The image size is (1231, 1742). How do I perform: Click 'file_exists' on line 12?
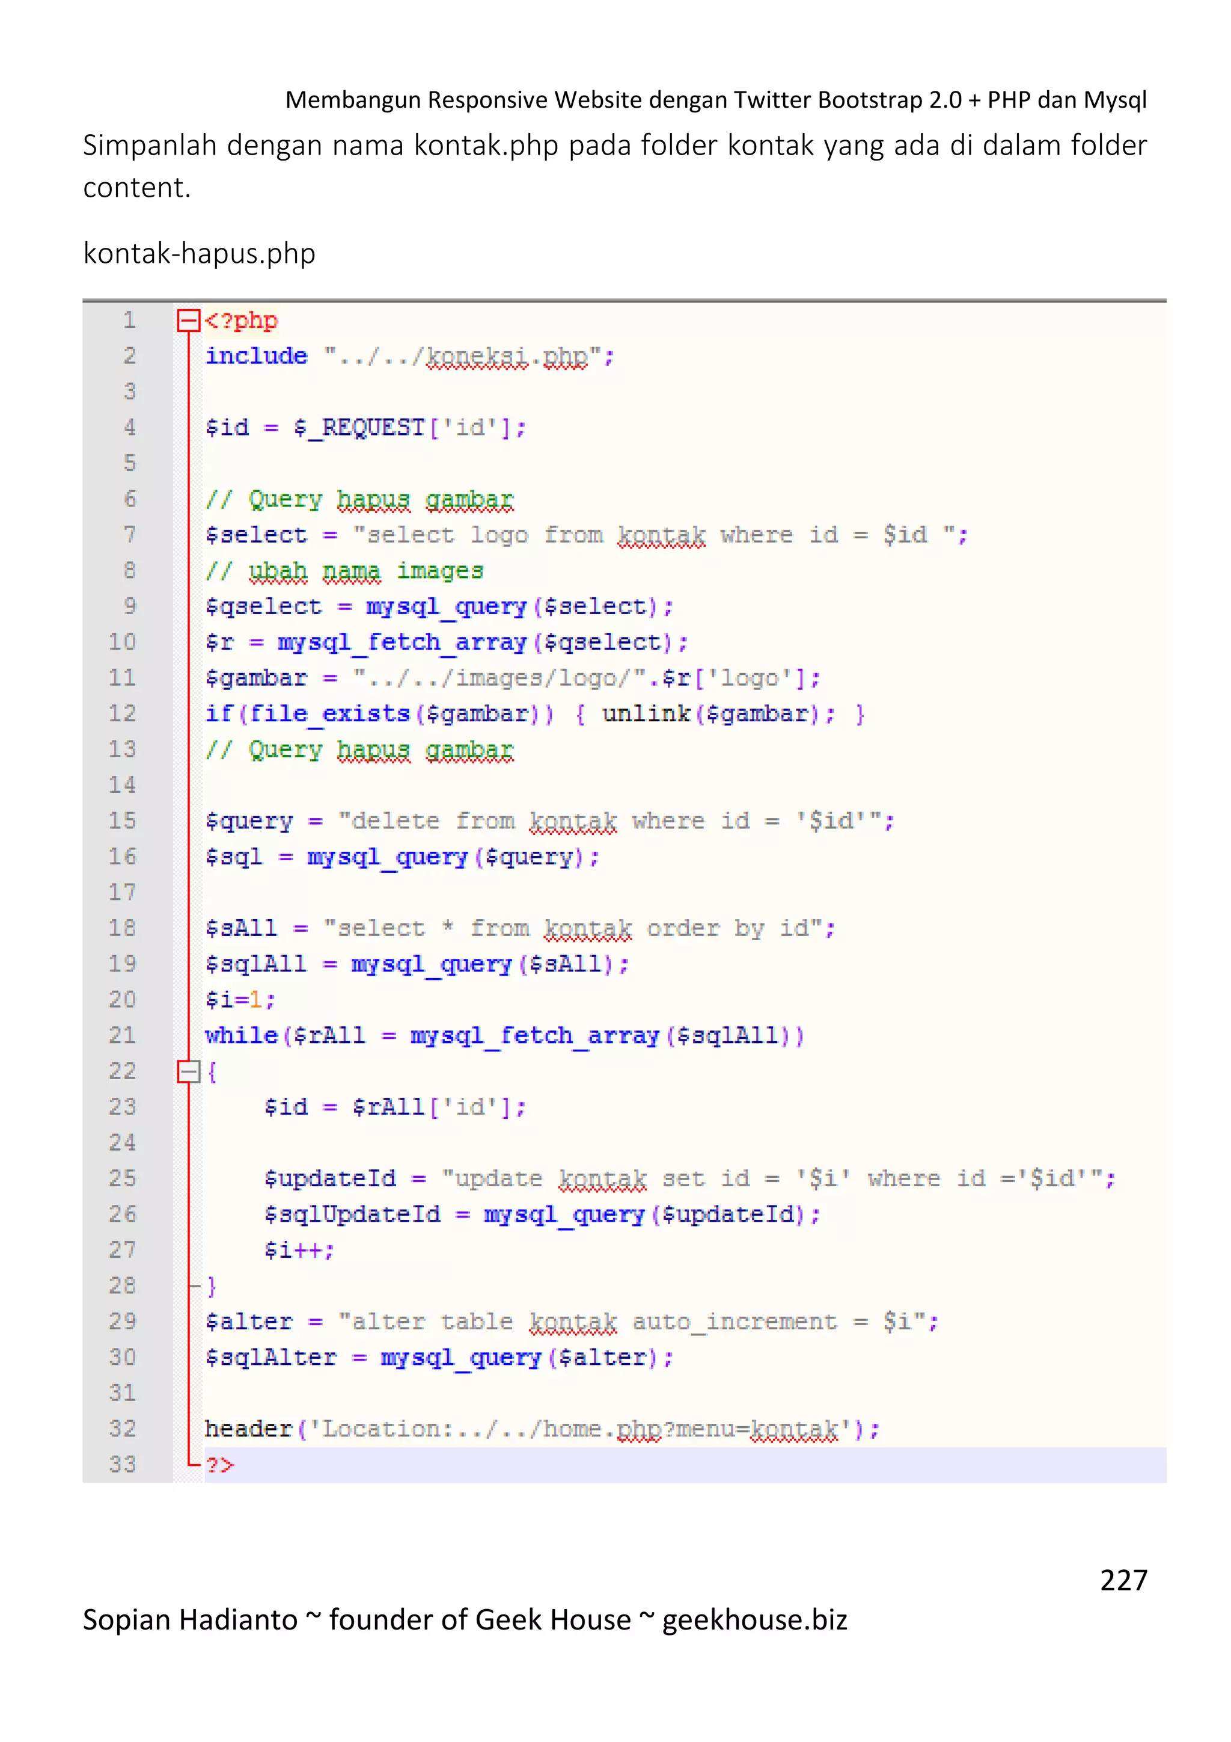coord(330,714)
